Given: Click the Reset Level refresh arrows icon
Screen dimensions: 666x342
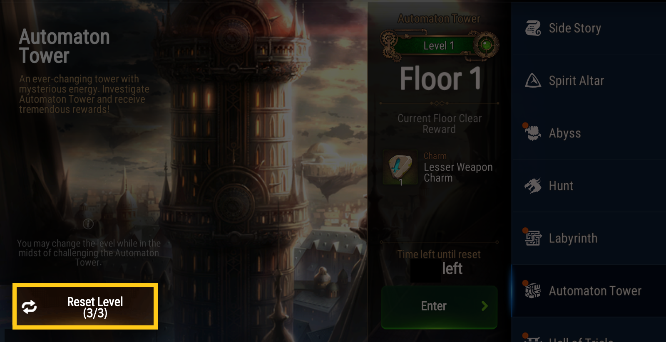Looking at the screenshot, I should [29, 307].
